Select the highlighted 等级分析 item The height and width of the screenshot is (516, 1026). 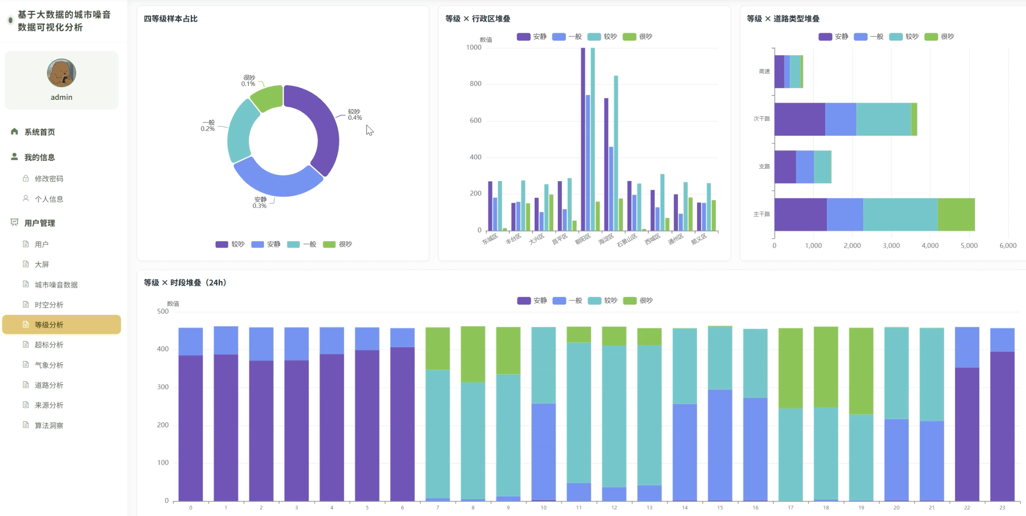(61, 324)
